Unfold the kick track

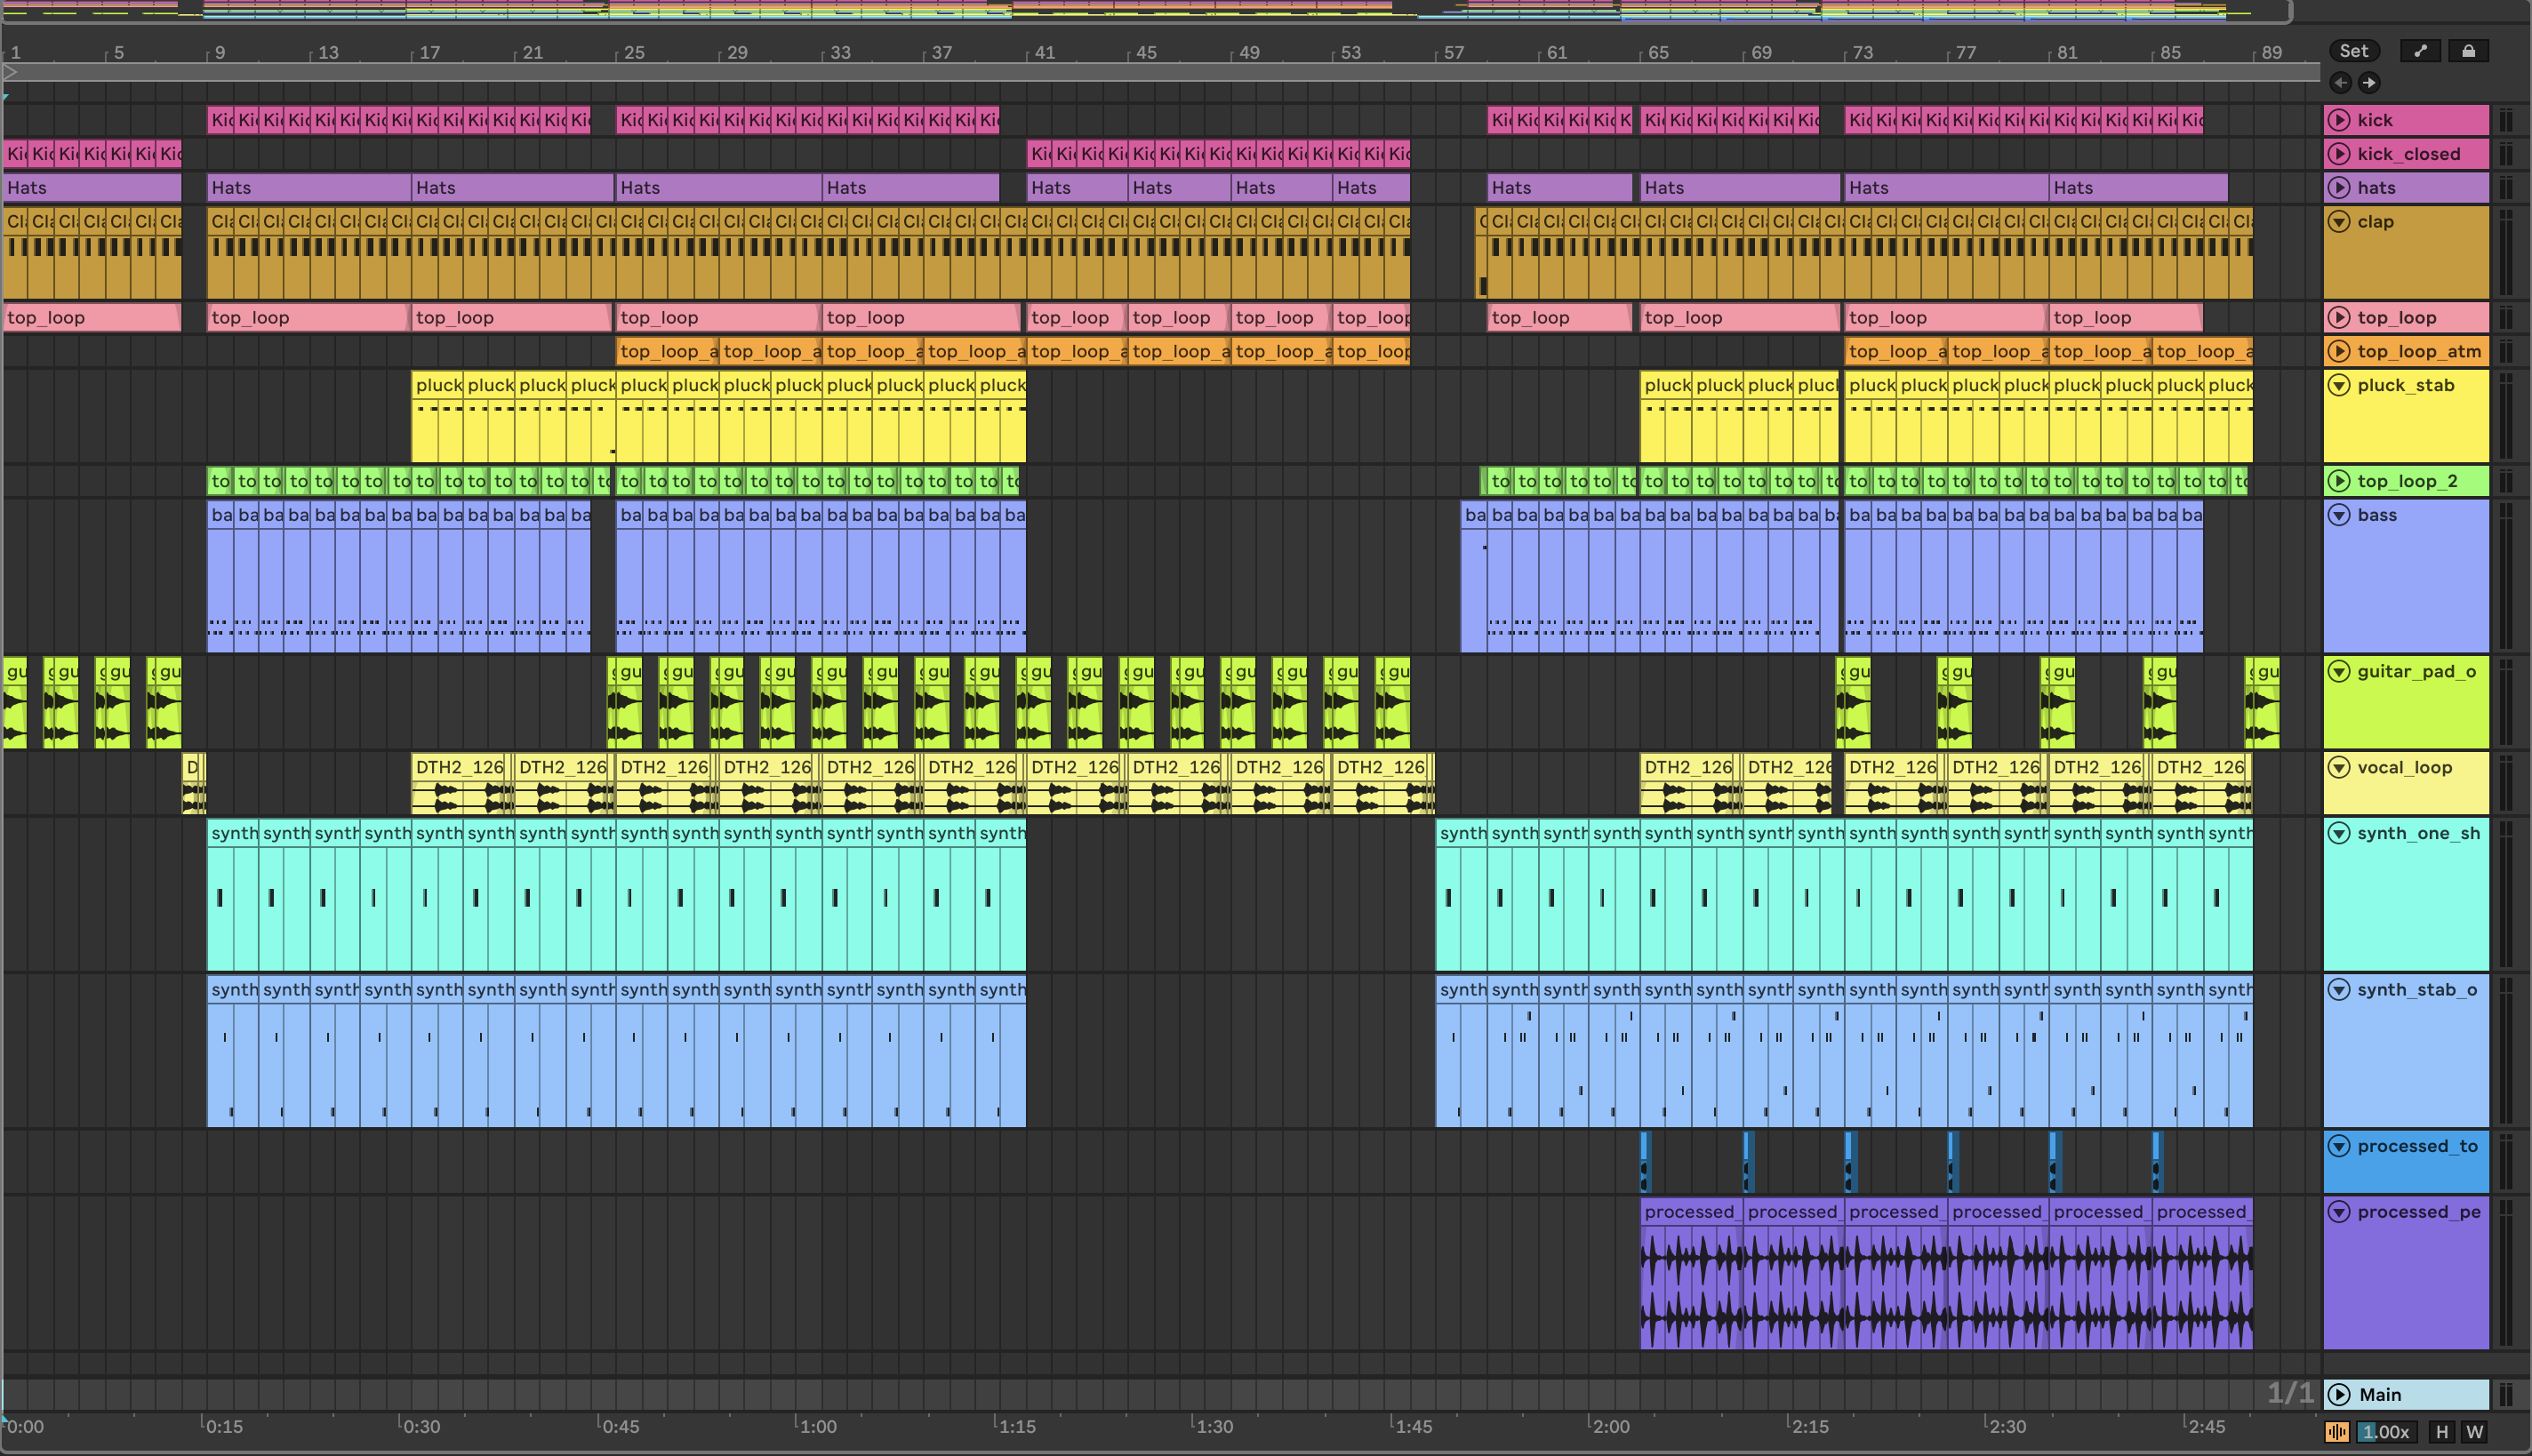tap(2339, 120)
